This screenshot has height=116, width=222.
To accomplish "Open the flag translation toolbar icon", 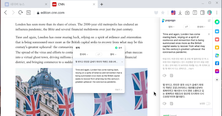I will [173, 13].
